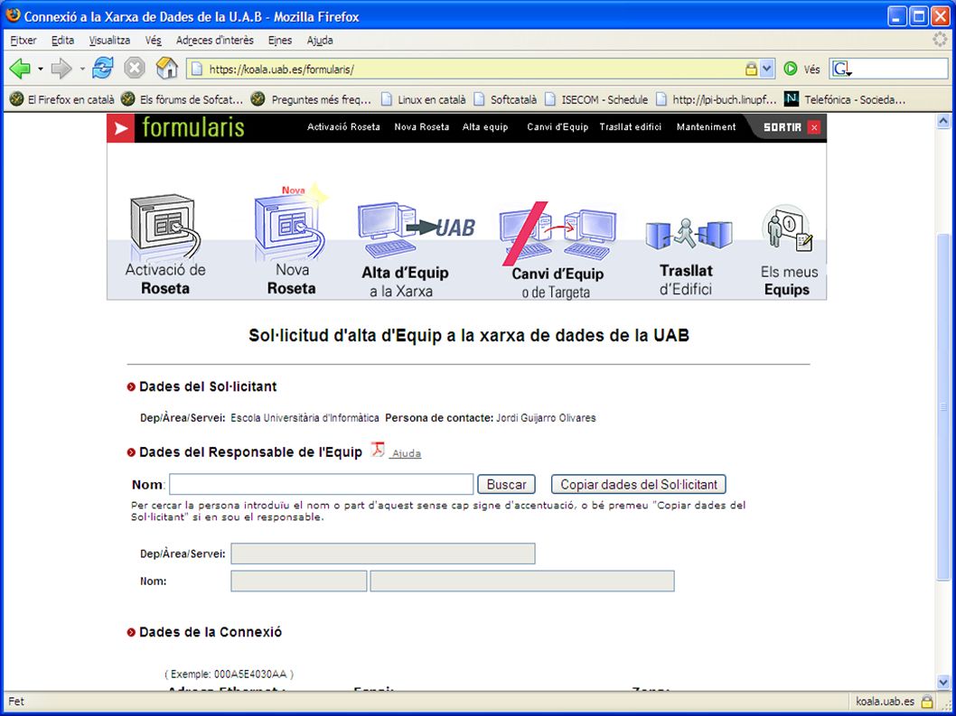Click the vertical scrollbar up arrow
The image size is (956, 716).
point(943,121)
